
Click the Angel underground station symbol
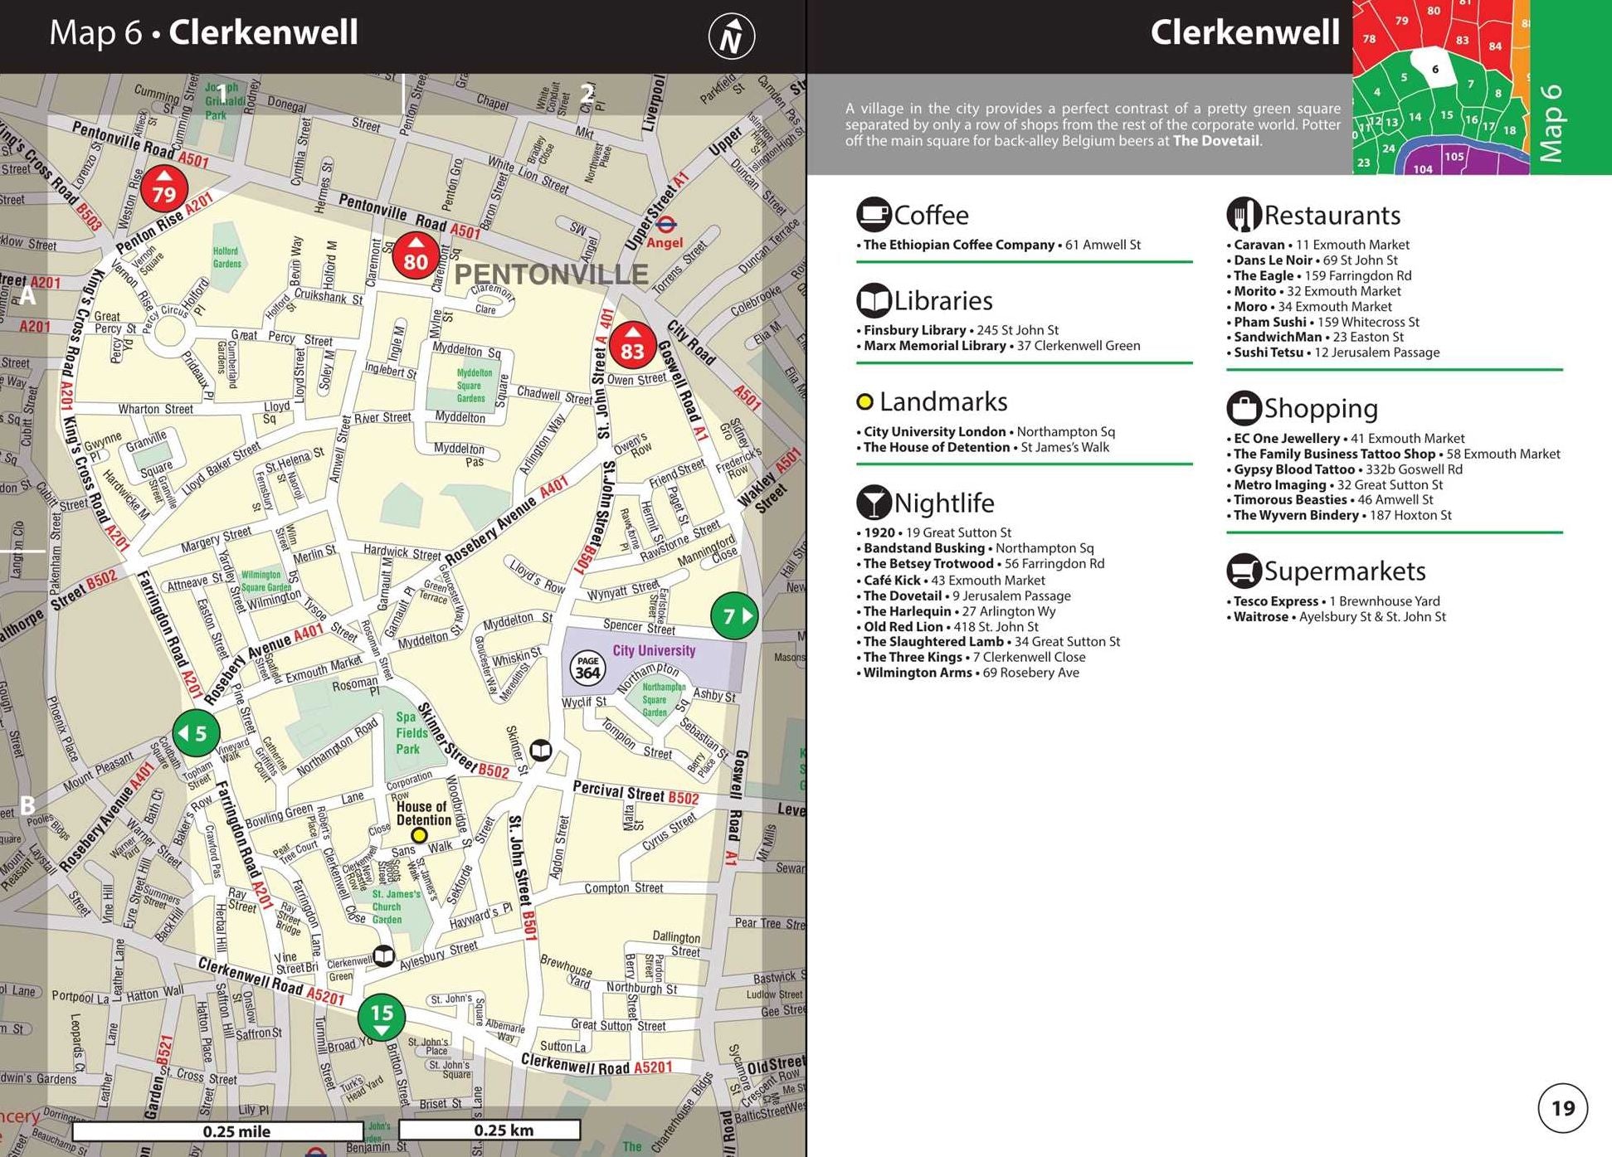coord(665,224)
